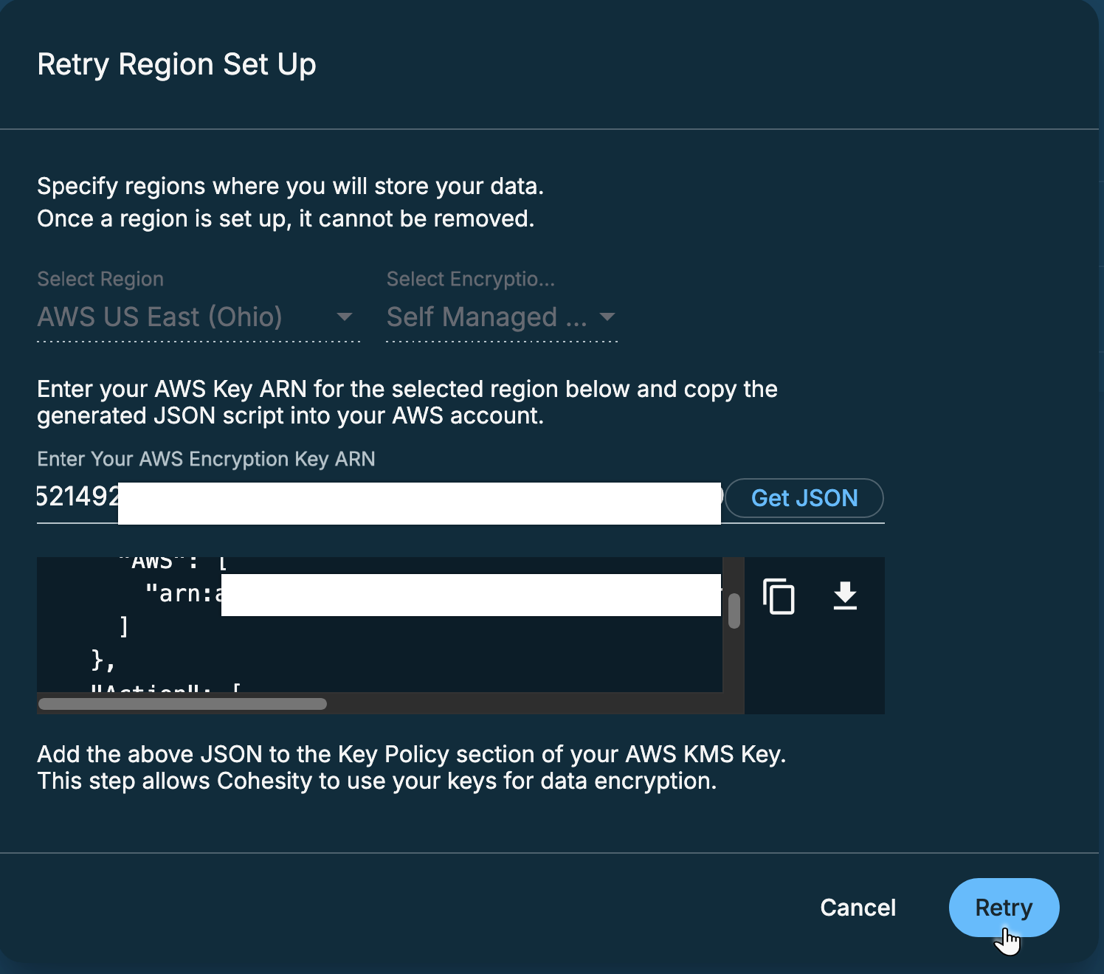Click the "Select Region" field label
Image resolution: width=1104 pixels, height=974 pixels.
pyautogui.click(x=100, y=279)
